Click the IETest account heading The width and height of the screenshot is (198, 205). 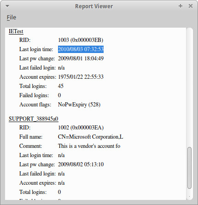click(16, 31)
